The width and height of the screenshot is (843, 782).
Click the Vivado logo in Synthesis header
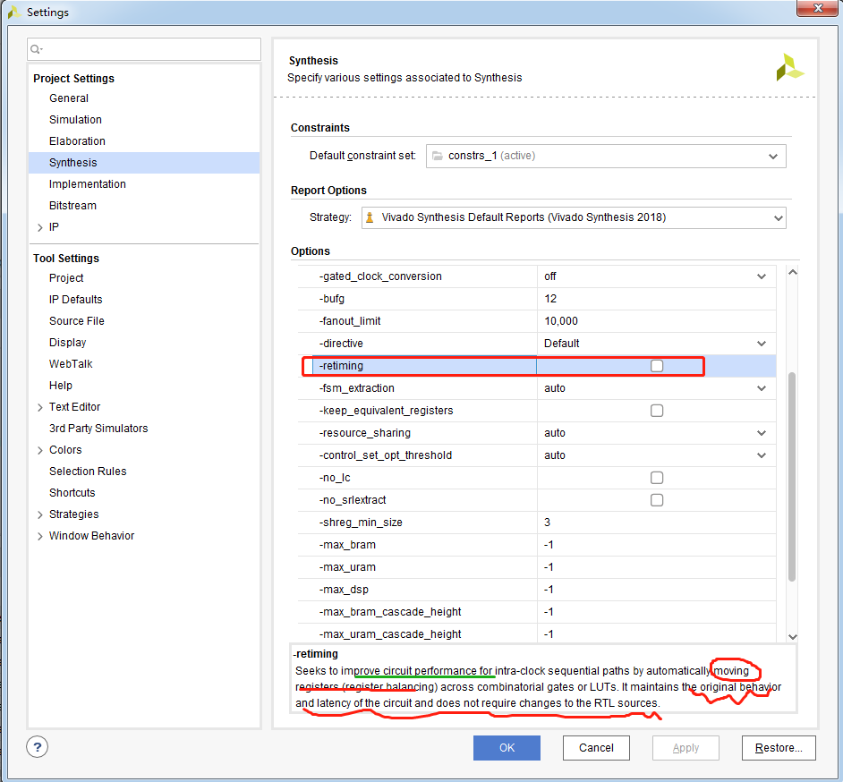tap(789, 68)
